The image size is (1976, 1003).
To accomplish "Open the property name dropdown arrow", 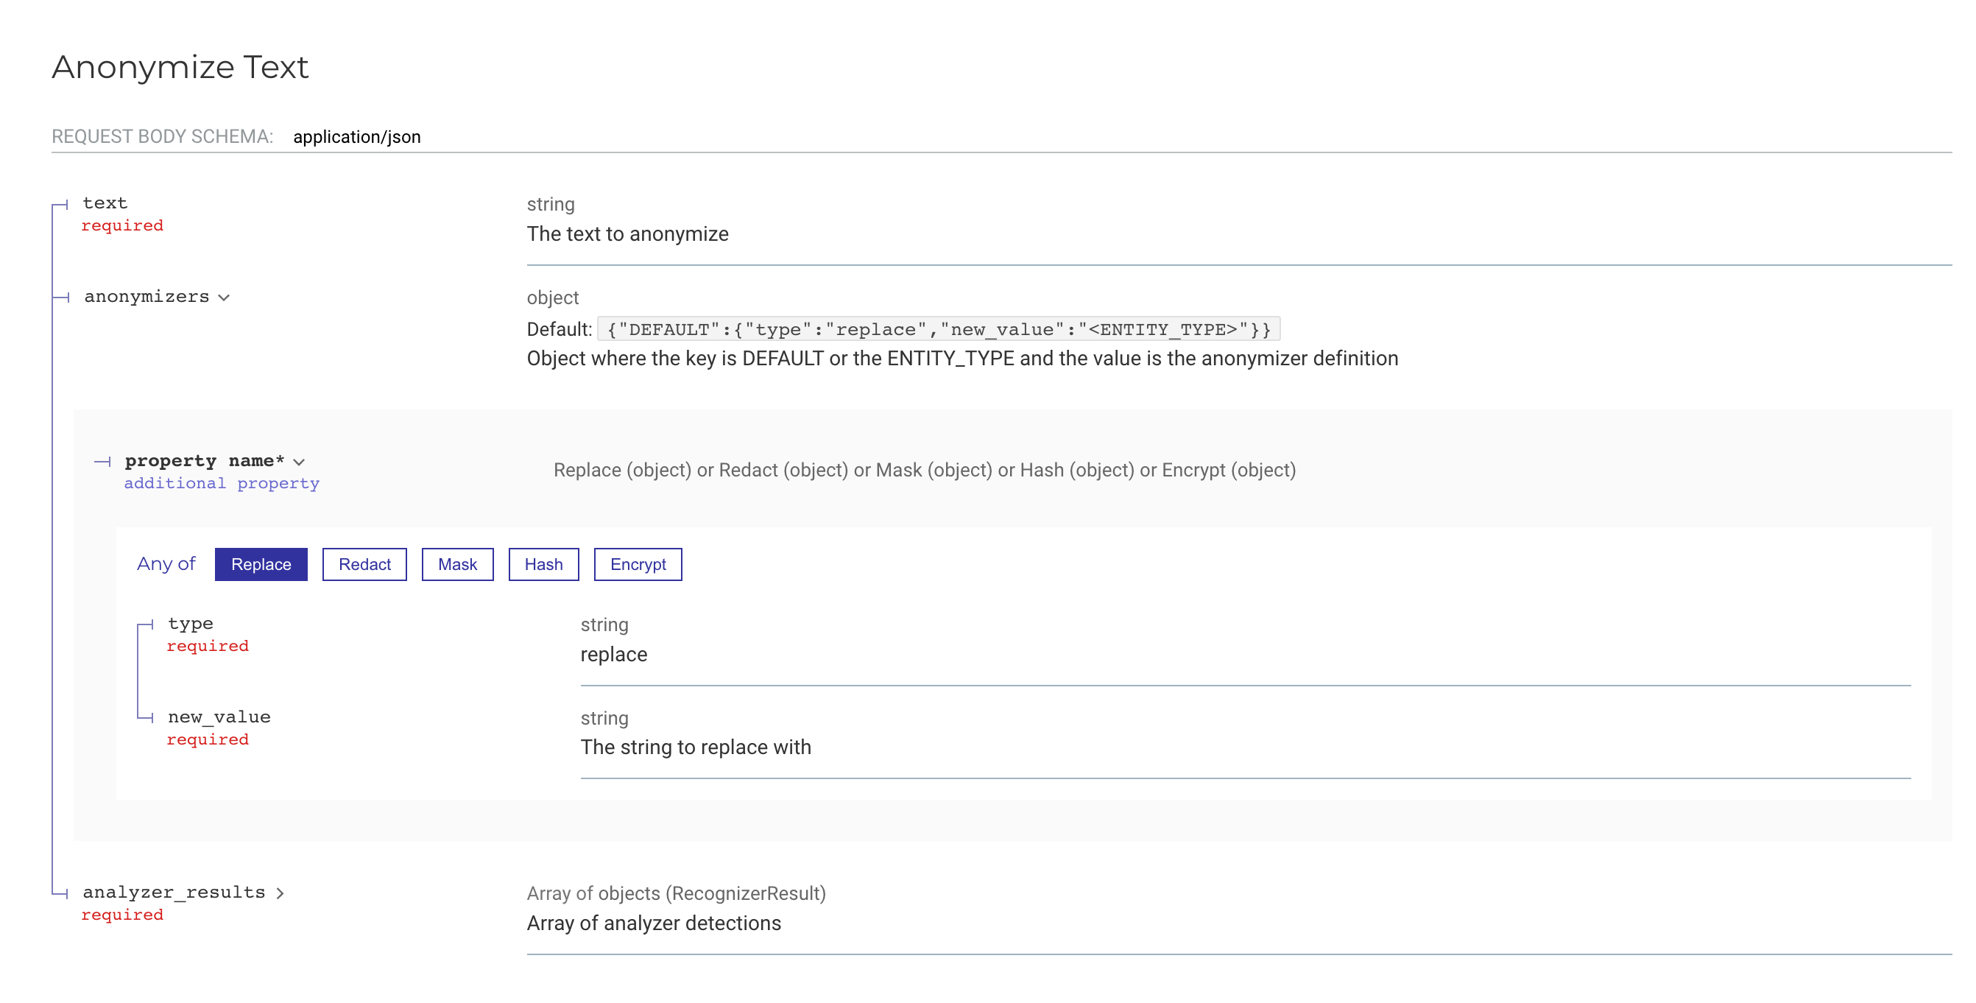I will tap(300, 461).
